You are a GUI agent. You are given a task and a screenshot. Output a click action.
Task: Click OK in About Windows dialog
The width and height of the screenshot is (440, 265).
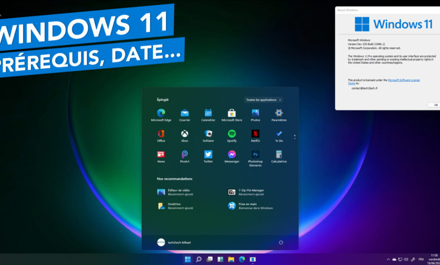pos(435,105)
